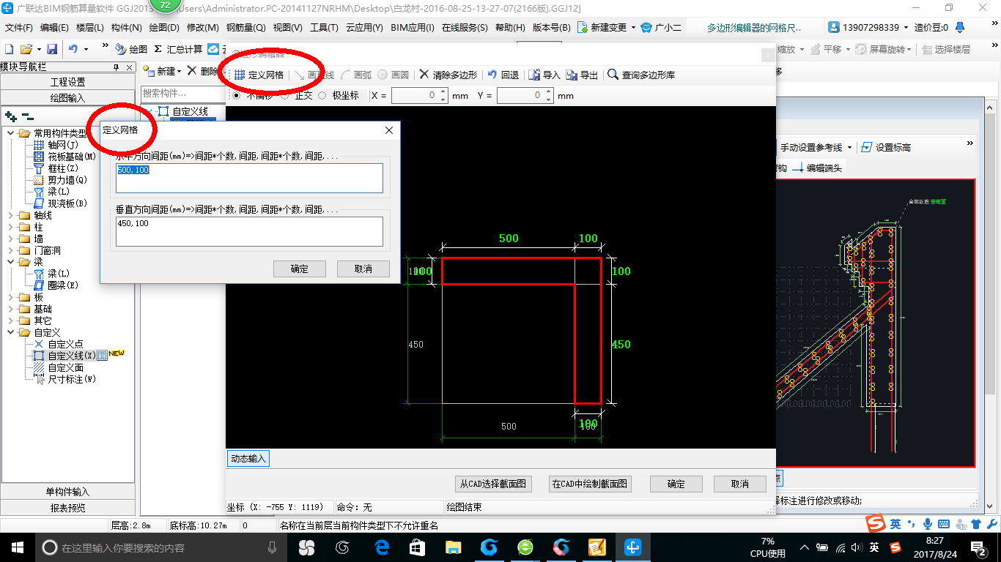Click the Open folder icon
1001x562 pixels.
pos(26,49)
